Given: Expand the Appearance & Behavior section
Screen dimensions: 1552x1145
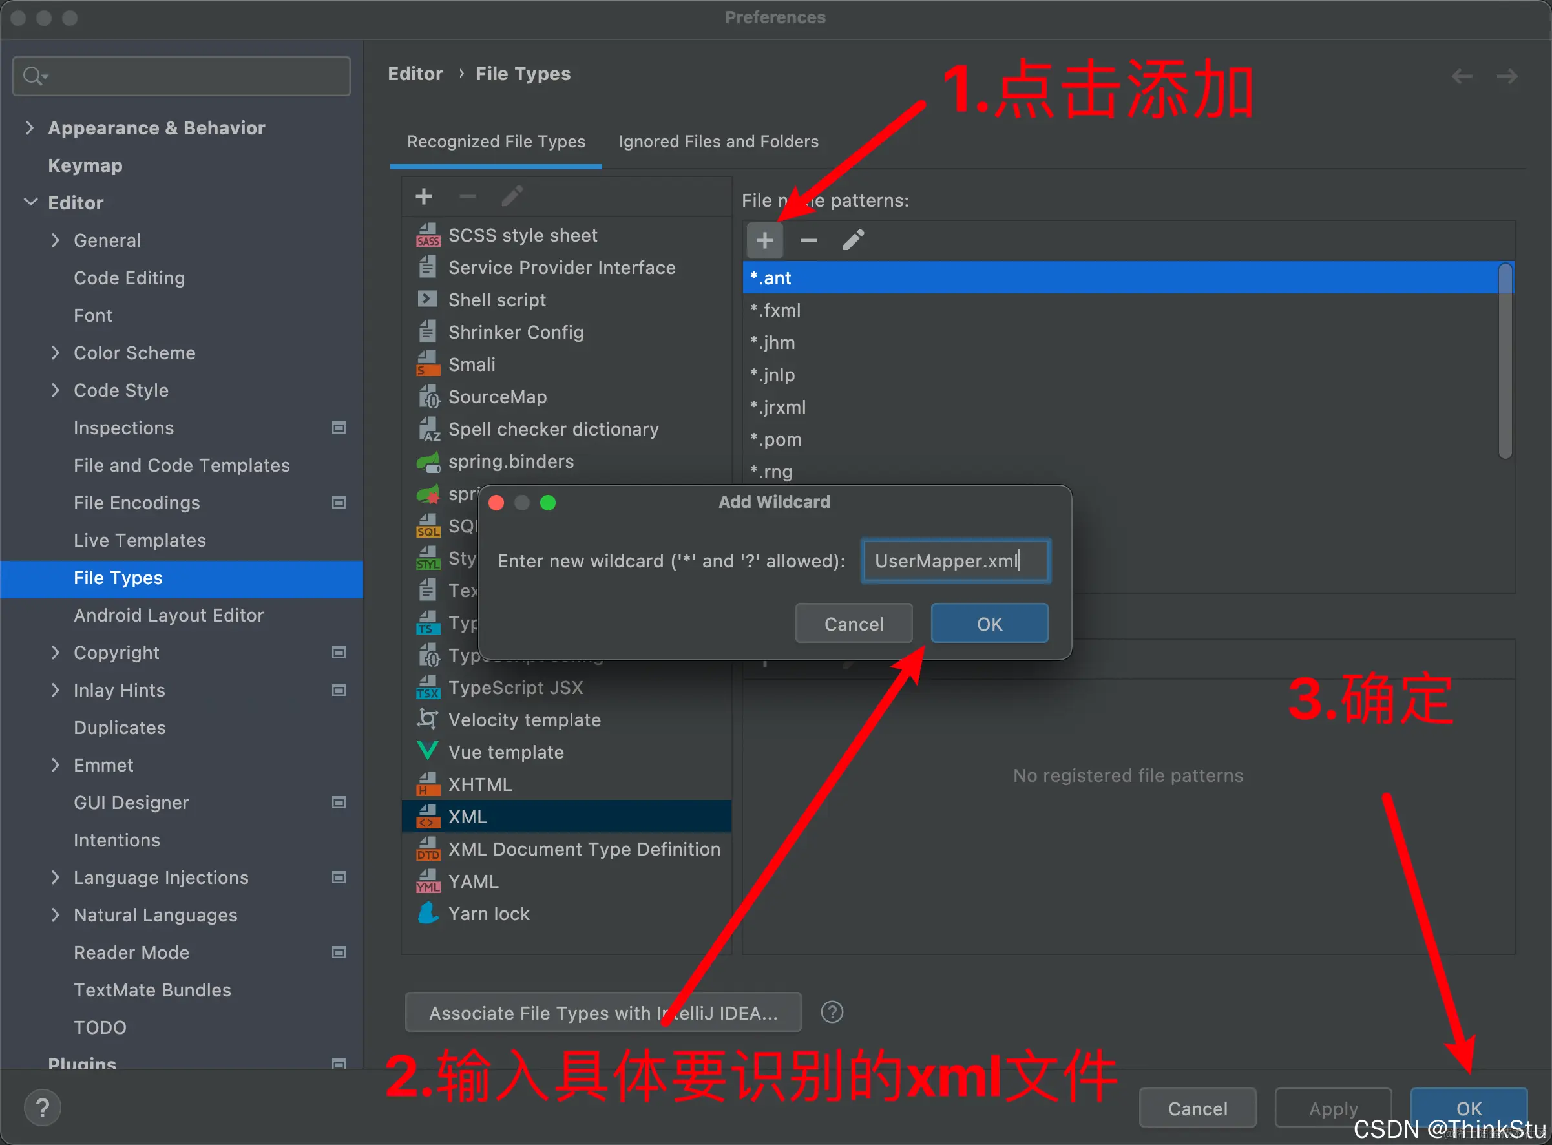Looking at the screenshot, I should [x=29, y=127].
